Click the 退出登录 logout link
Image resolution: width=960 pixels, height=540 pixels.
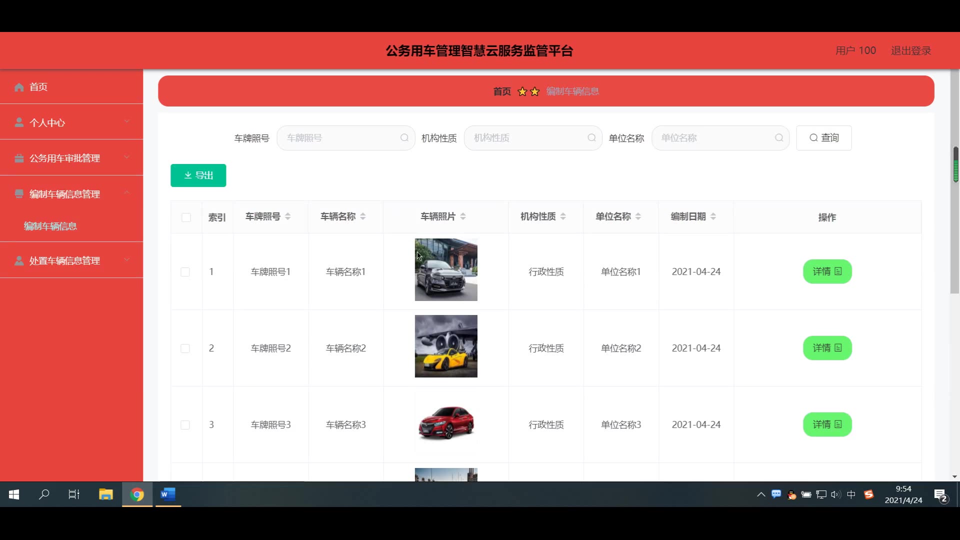tap(910, 50)
